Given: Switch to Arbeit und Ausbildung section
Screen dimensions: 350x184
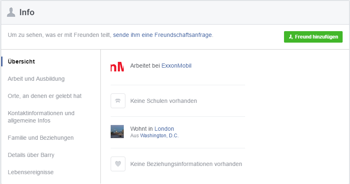Looking at the screenshot, I should tap(36, 79).
